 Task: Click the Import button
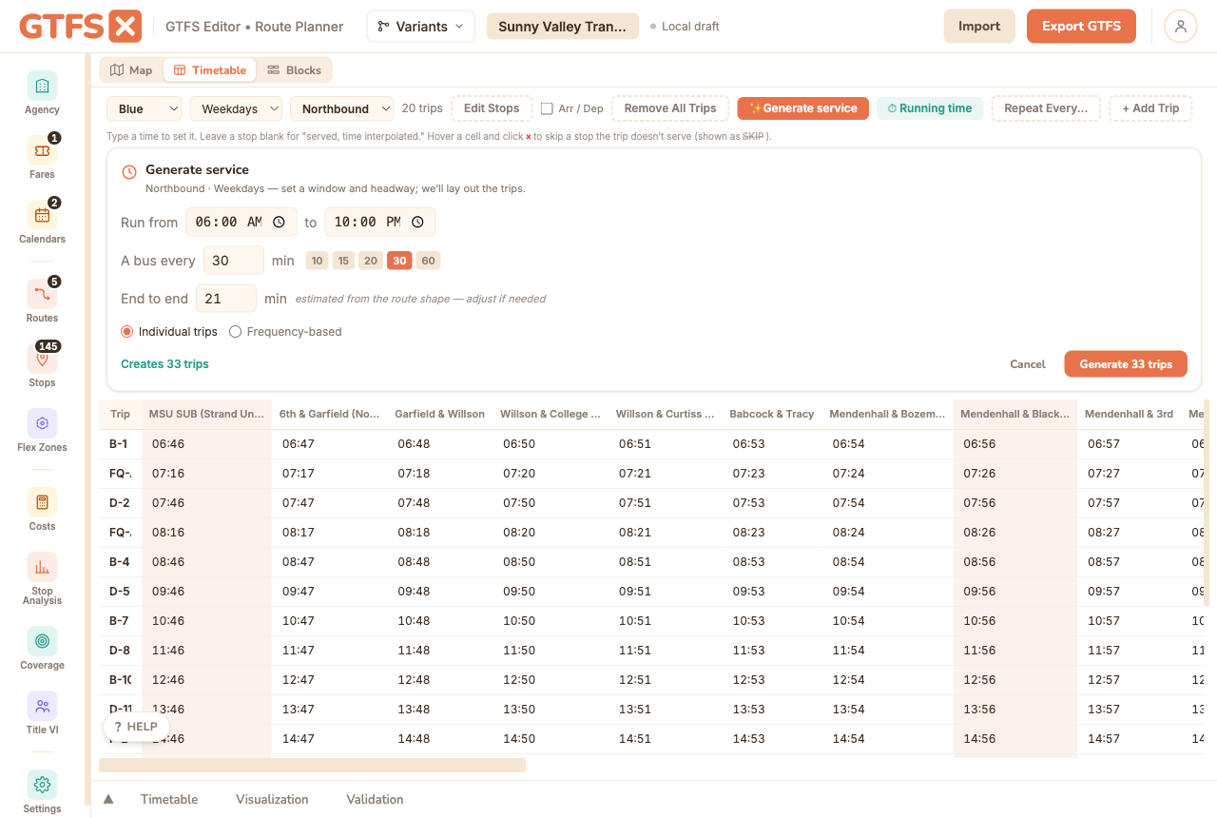(x=979, y=27)
